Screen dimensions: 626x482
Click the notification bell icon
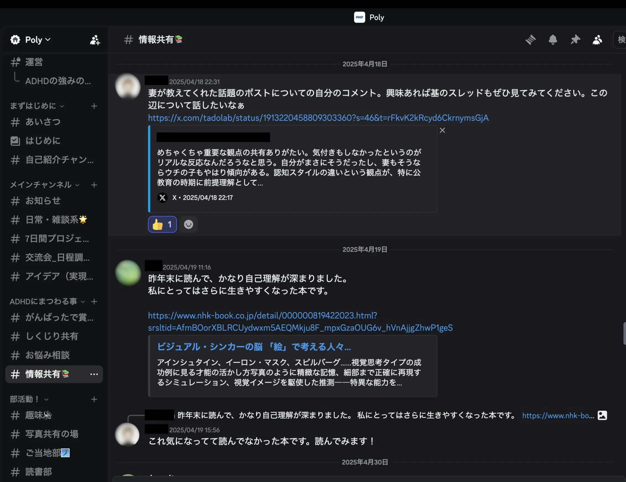[x=553, y=40]
